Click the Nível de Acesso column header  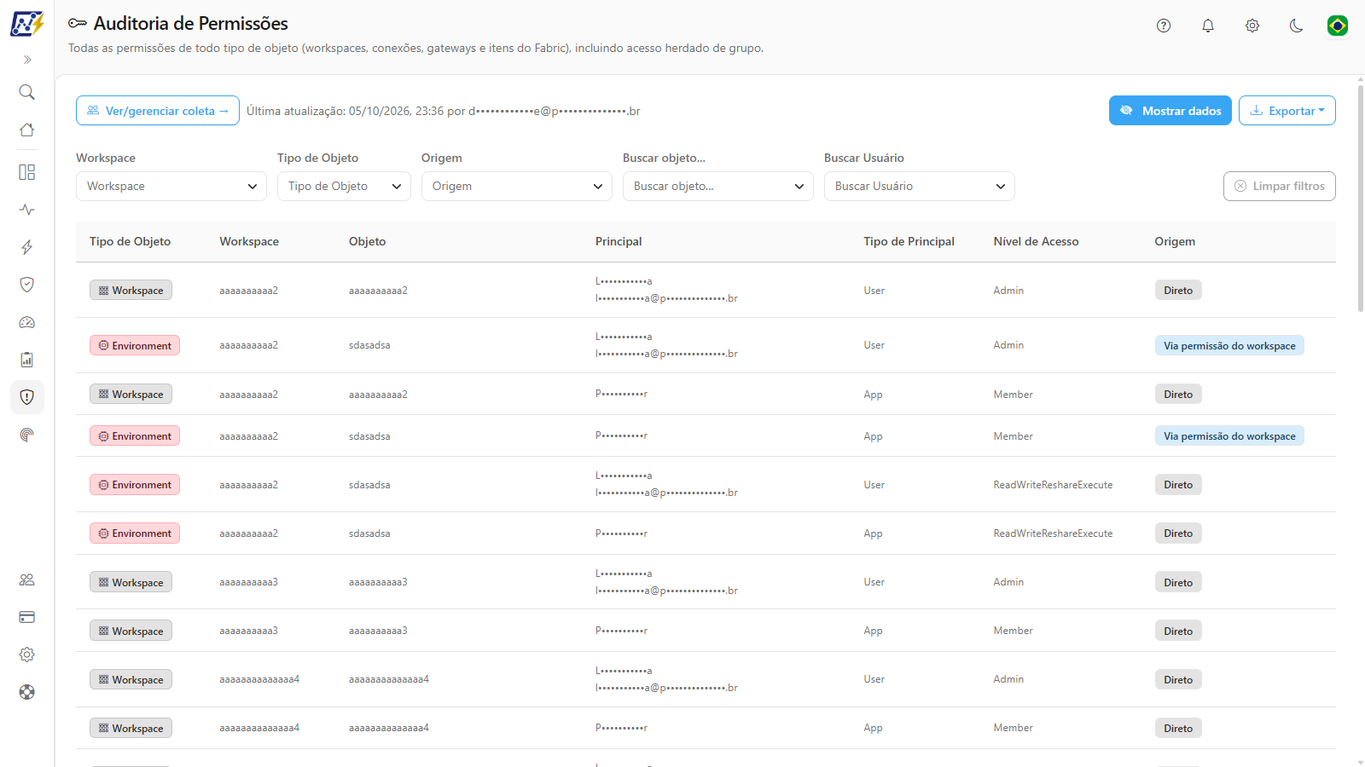pos(1036,242)
